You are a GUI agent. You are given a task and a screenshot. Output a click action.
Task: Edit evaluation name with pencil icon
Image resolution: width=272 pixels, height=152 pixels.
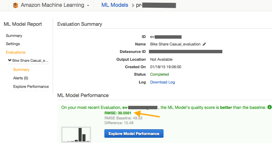point(204,44)
